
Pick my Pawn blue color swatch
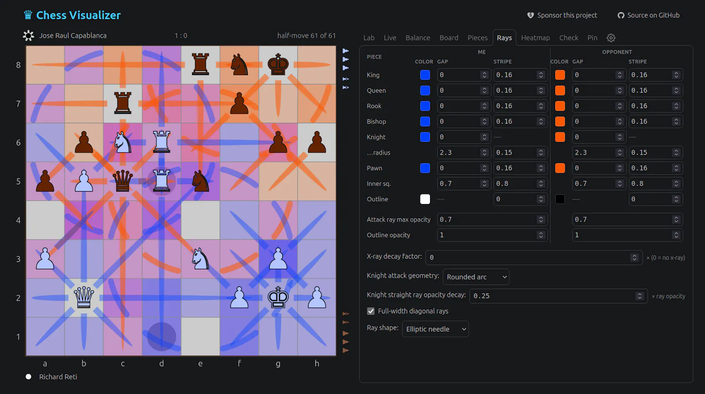tap(425, 168)
